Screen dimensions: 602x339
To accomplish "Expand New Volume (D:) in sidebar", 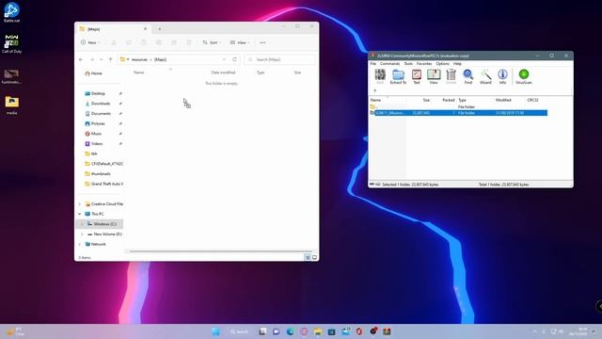I will coord(82,234).
